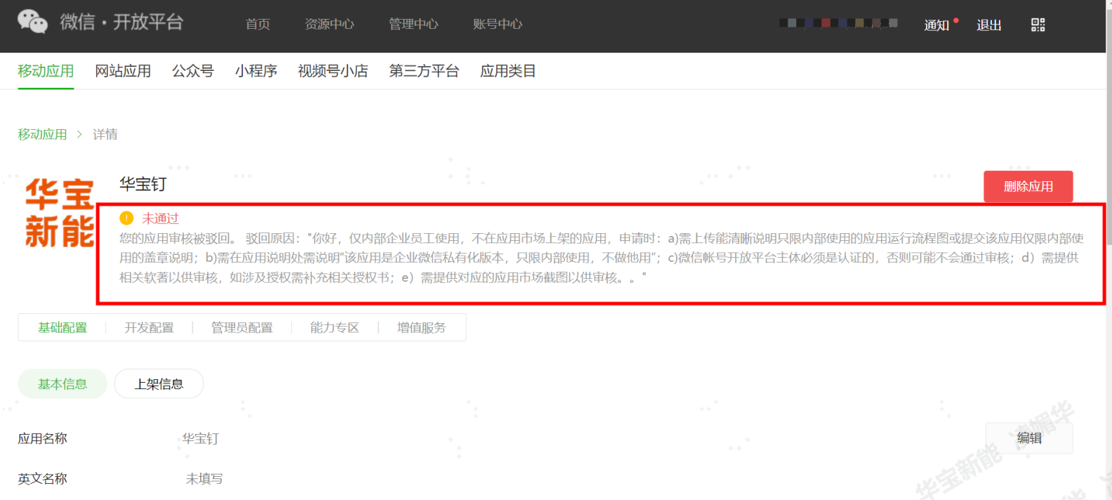Open 资源中心 in top navigation
Image resolution: width=1112 pixels, height=500 pixels.
[329, 25]
